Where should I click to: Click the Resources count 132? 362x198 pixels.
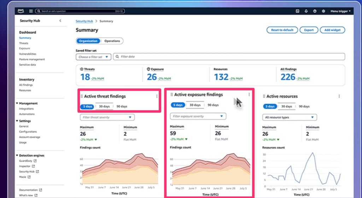[221, 77]
